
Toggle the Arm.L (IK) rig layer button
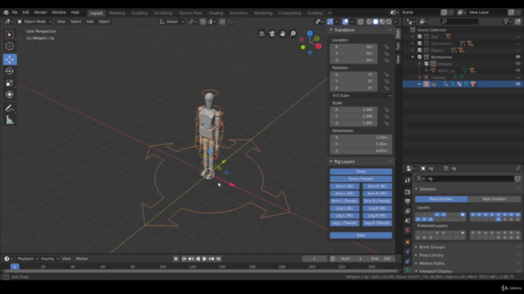point(345,186)
